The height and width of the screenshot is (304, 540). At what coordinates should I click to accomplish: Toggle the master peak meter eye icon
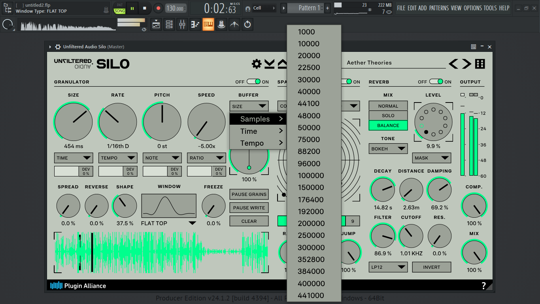tap(144, 29)
